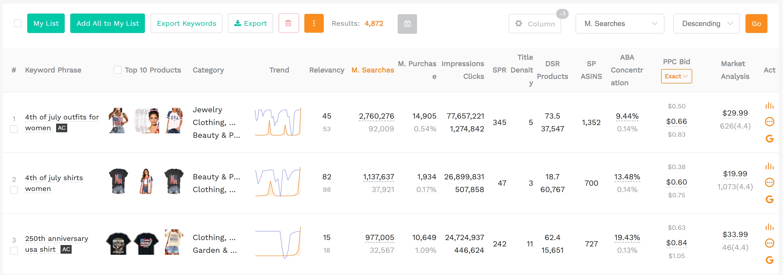Click chat bubble icon for 250th anniversary row
783x275 pixels.
tap(769, 243)
